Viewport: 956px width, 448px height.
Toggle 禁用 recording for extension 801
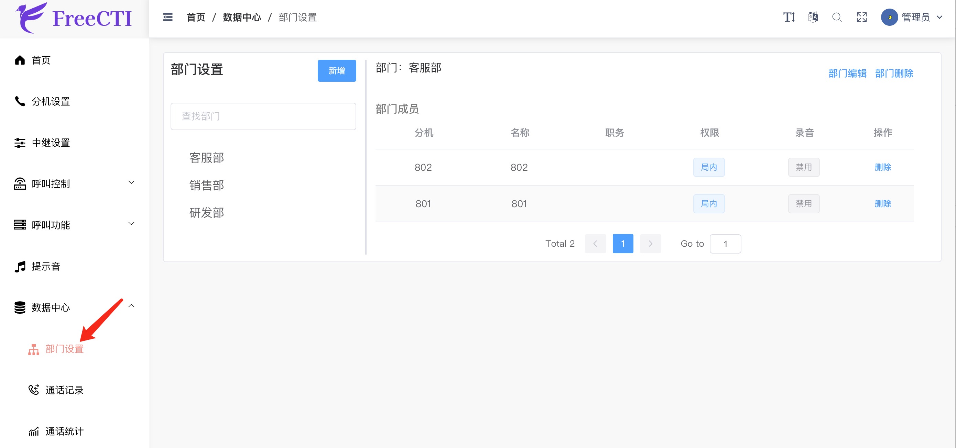(804, 203)
